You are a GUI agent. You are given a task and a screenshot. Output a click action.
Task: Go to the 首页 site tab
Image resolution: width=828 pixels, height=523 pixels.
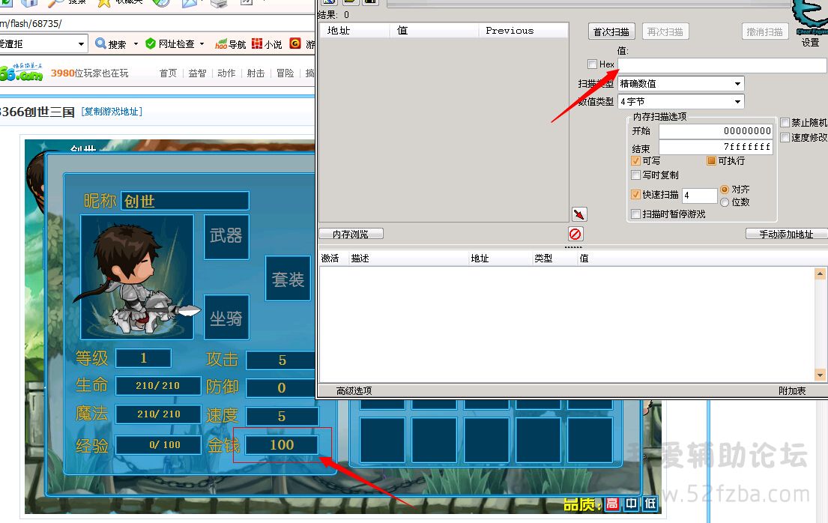[168, 73]
